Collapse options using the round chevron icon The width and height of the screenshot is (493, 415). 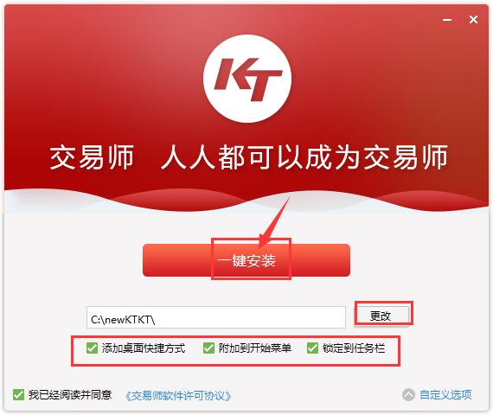(x=408, y=395)
